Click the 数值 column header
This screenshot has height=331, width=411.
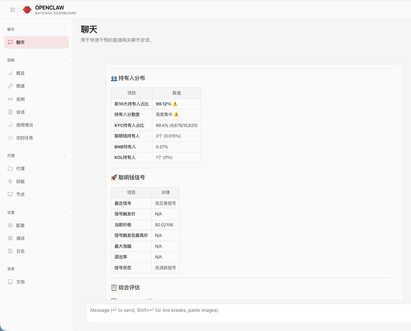tap(177, 93)
